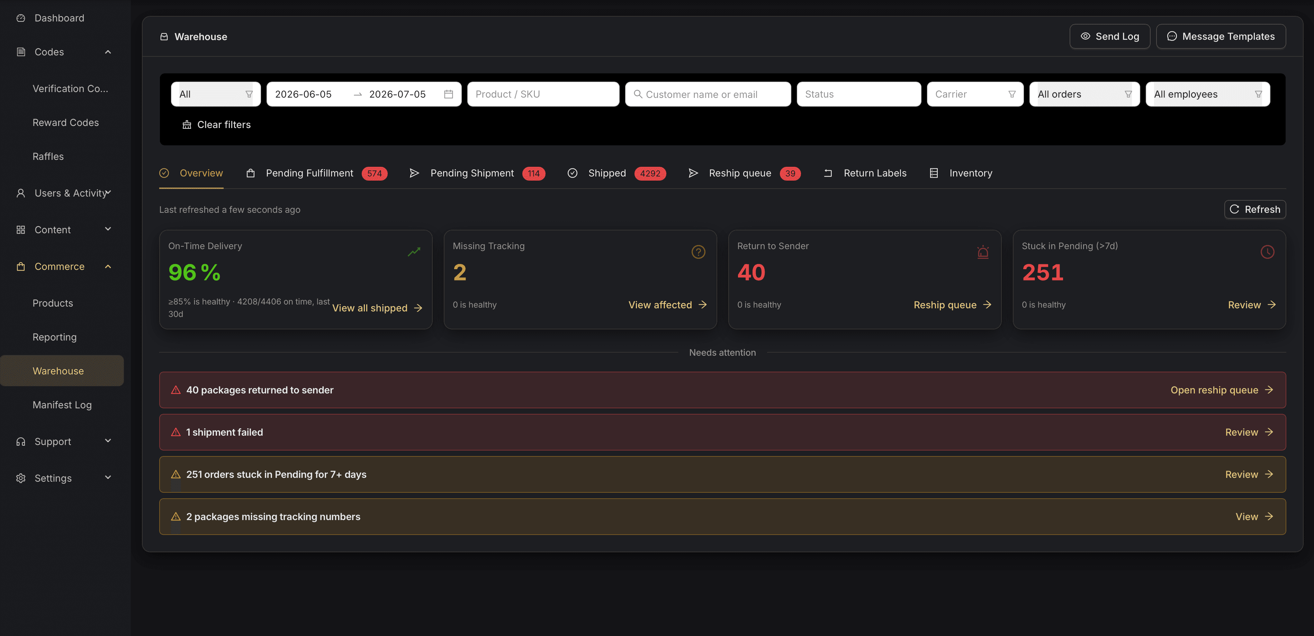Open the All orders dropdown
1314x636 pixels.
(x=1084, y=94)
